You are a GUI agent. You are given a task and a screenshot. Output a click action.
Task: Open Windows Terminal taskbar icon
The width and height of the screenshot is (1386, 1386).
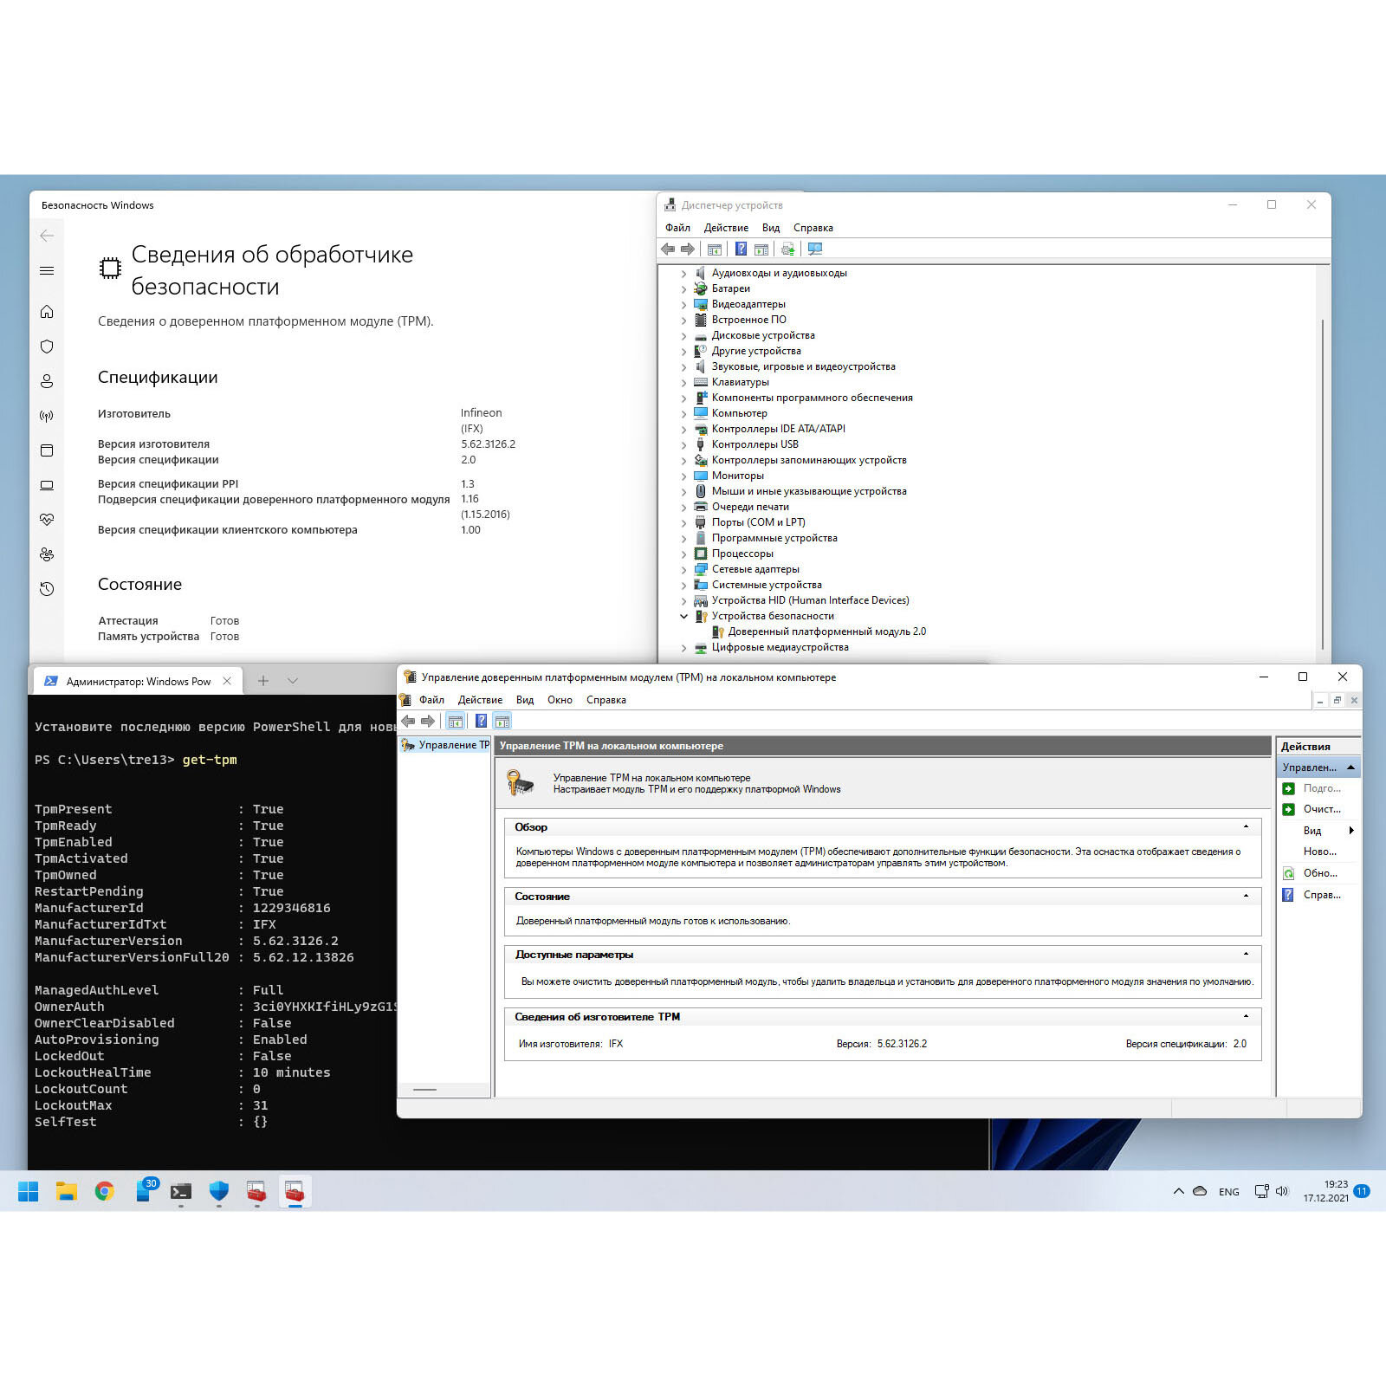181,1192
